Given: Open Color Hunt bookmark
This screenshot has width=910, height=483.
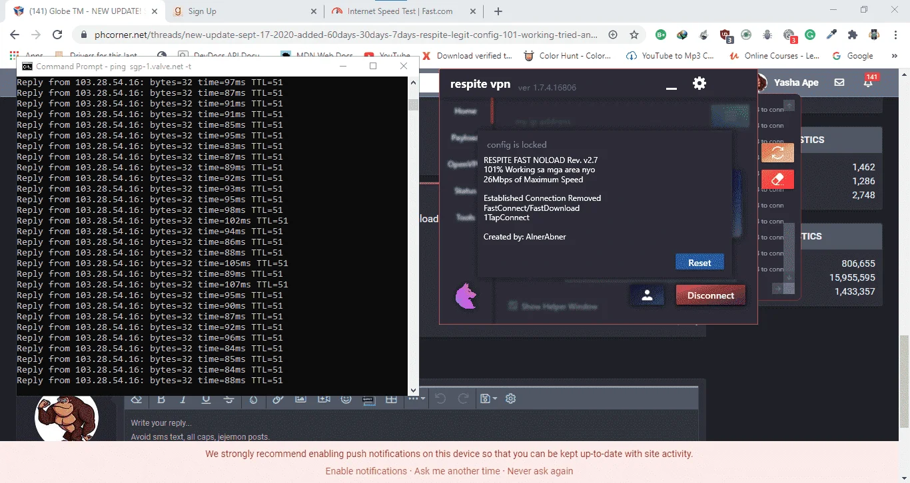Looking at the screenshot, I should 568,56.
